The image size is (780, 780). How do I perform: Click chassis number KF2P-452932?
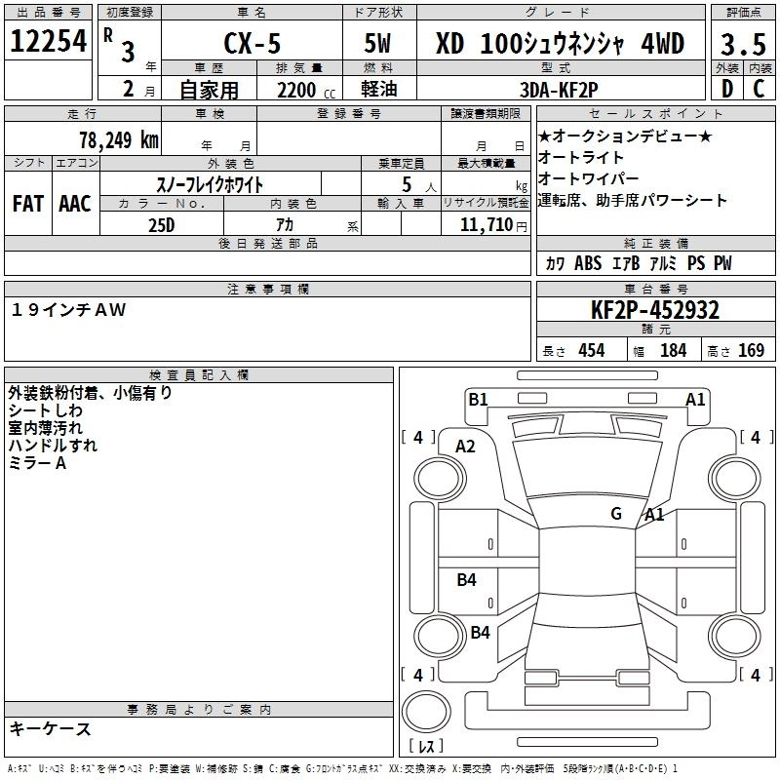655,310
